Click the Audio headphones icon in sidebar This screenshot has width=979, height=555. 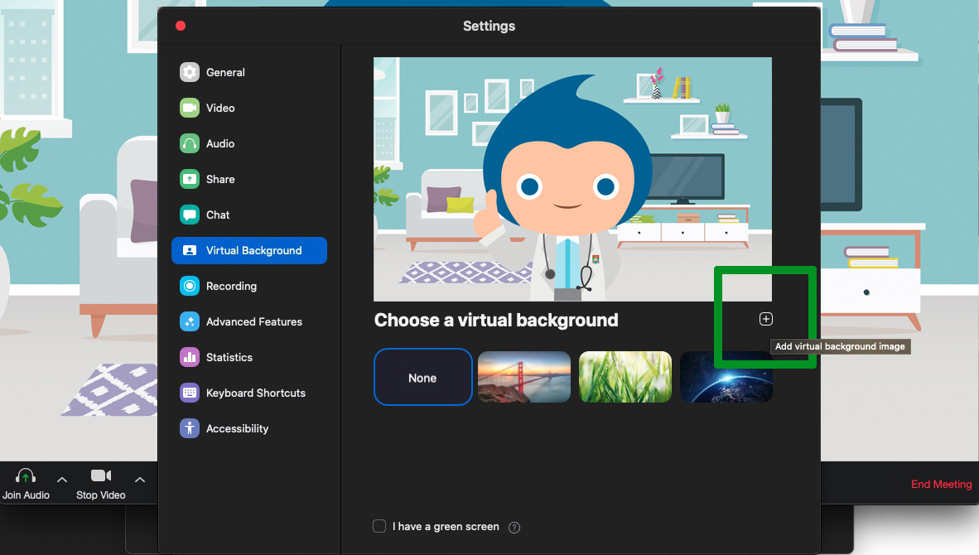(190, 143)
